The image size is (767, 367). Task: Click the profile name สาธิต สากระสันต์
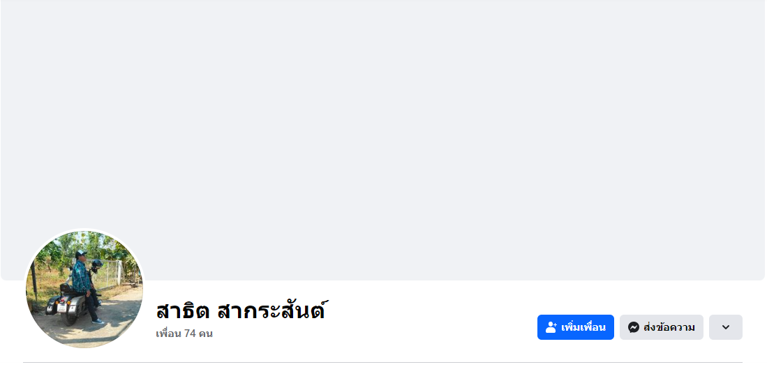[241, 310]
